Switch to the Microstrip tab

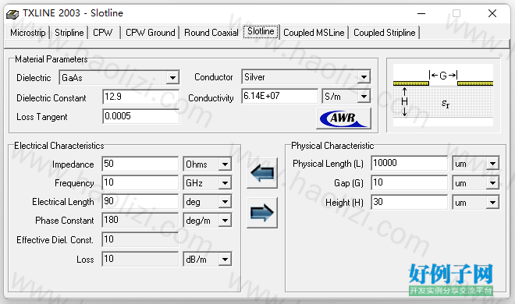[28, 33]
